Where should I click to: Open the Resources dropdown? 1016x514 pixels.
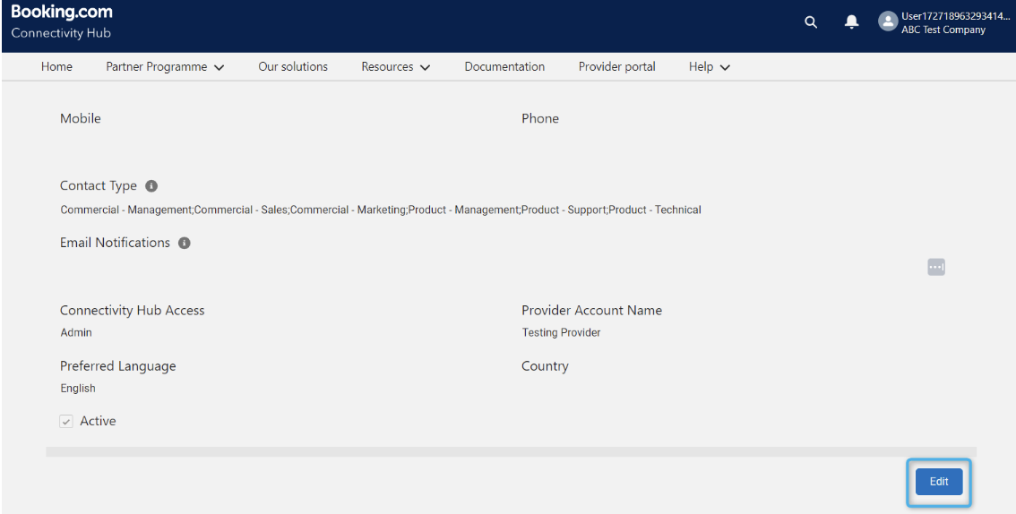point(395,67)
